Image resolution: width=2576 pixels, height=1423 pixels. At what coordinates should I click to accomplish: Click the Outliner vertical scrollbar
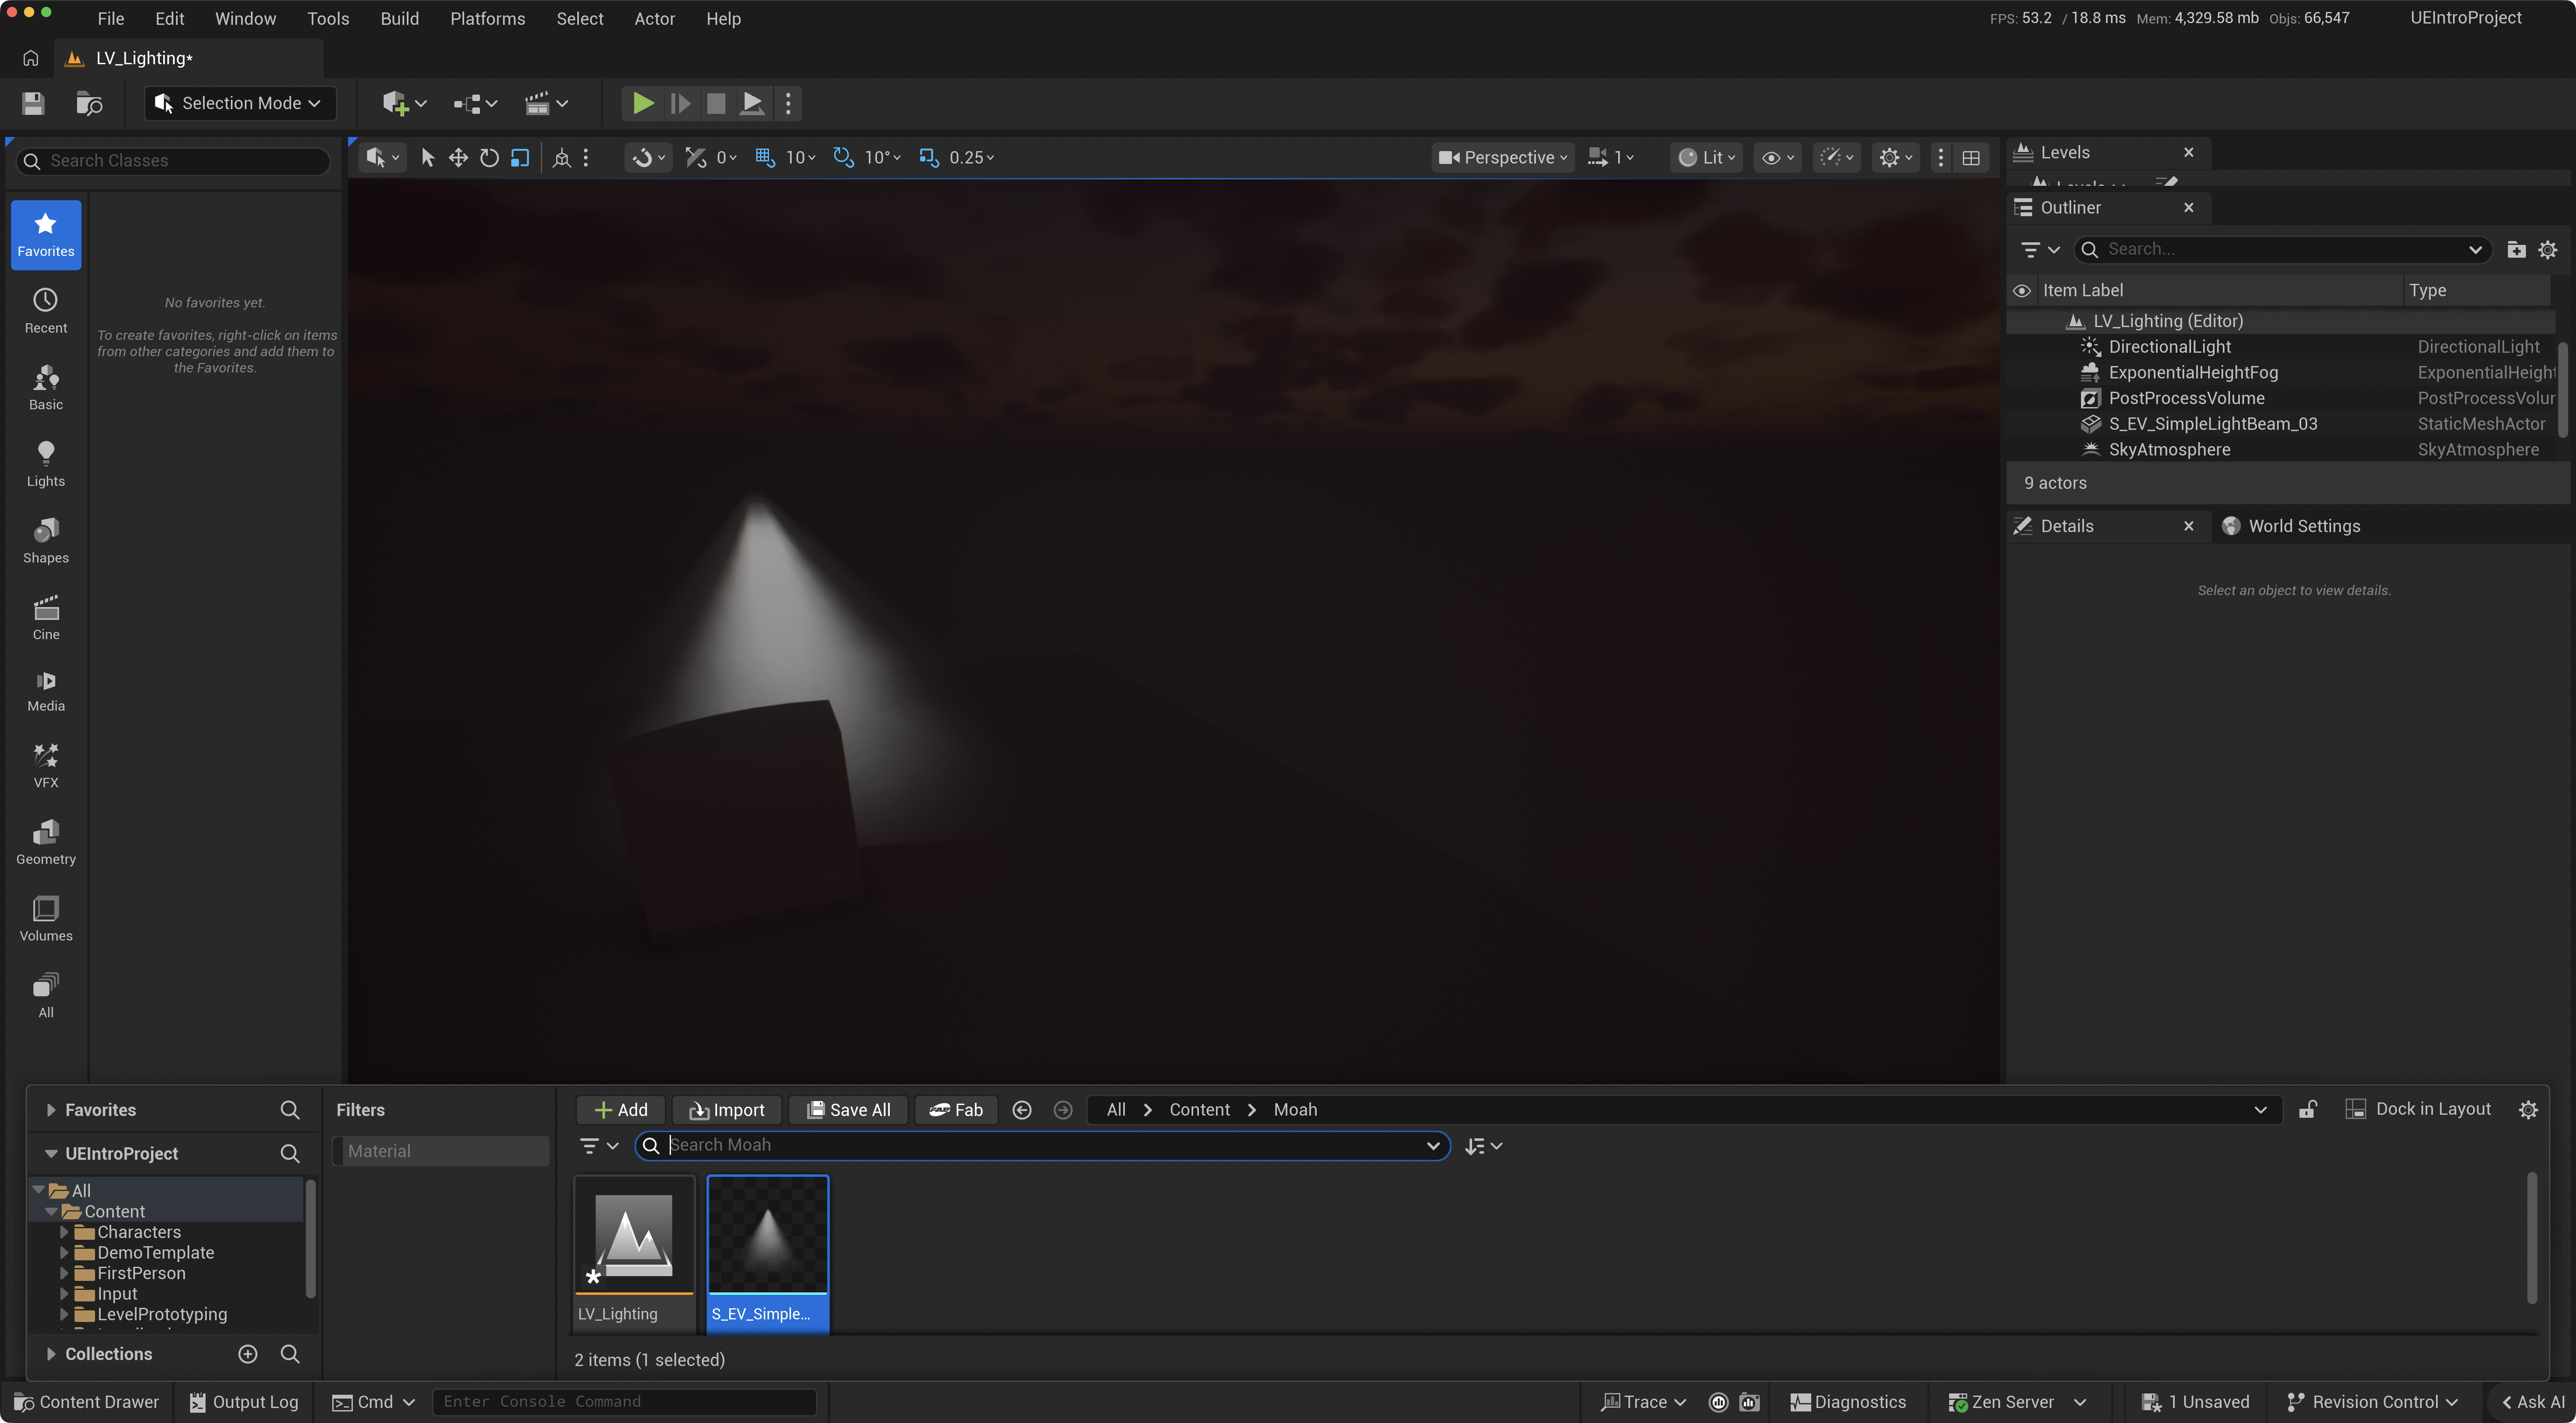[x=2562, y=390]
